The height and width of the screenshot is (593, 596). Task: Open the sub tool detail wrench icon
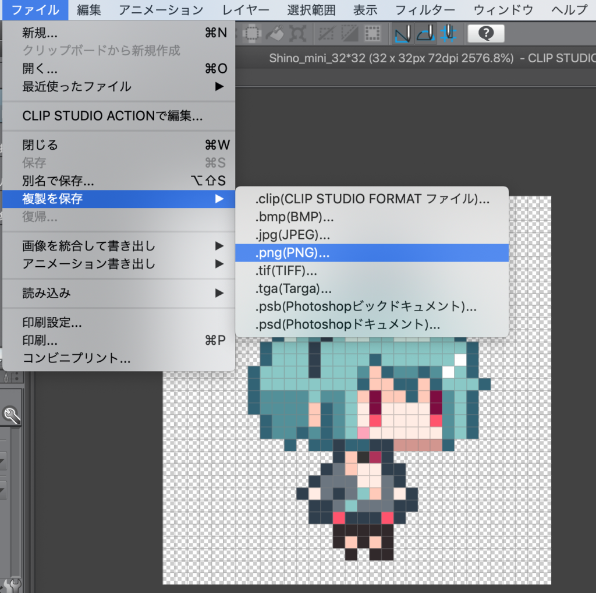(x=12, y=415)
